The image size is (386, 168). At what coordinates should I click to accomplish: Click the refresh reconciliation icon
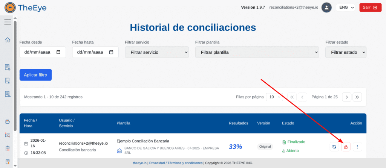tap(334, 147)
